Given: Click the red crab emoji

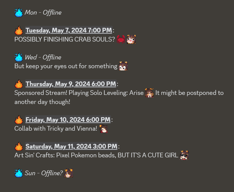Looking at the screenshot, I should (x=120, y=39).
